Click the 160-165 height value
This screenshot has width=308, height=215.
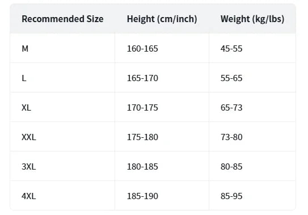click(142, 49)
